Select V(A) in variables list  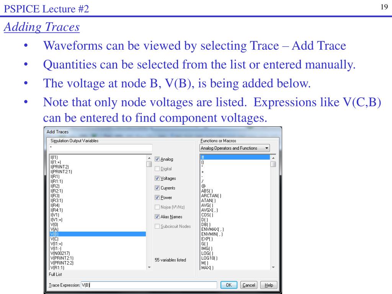54,229
